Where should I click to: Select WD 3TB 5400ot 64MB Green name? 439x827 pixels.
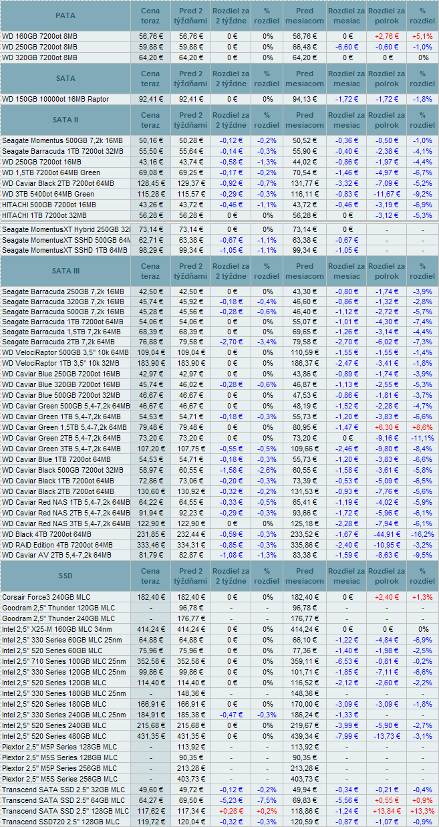48,194
